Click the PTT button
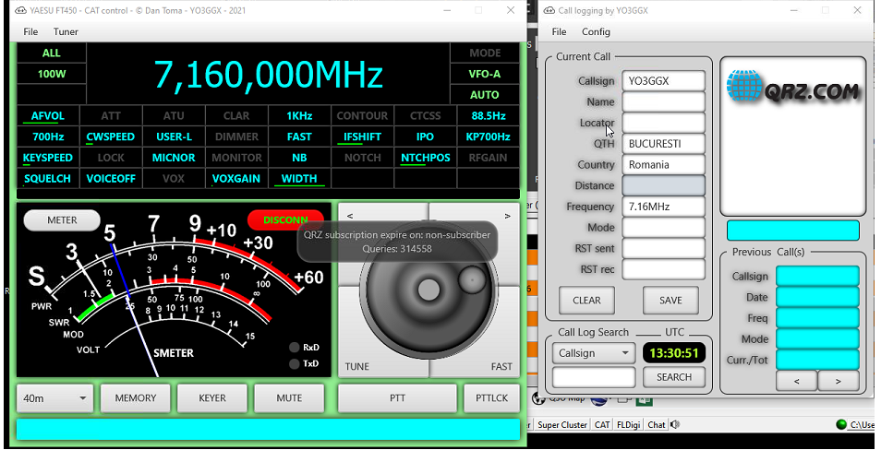881x450 pixels. [x=397, y=398]
